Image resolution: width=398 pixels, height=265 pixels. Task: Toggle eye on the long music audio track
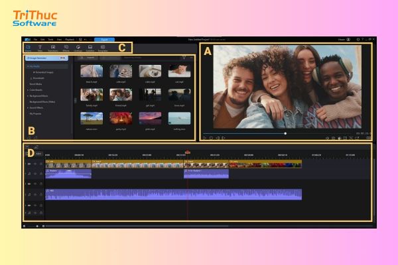(35, 195)
